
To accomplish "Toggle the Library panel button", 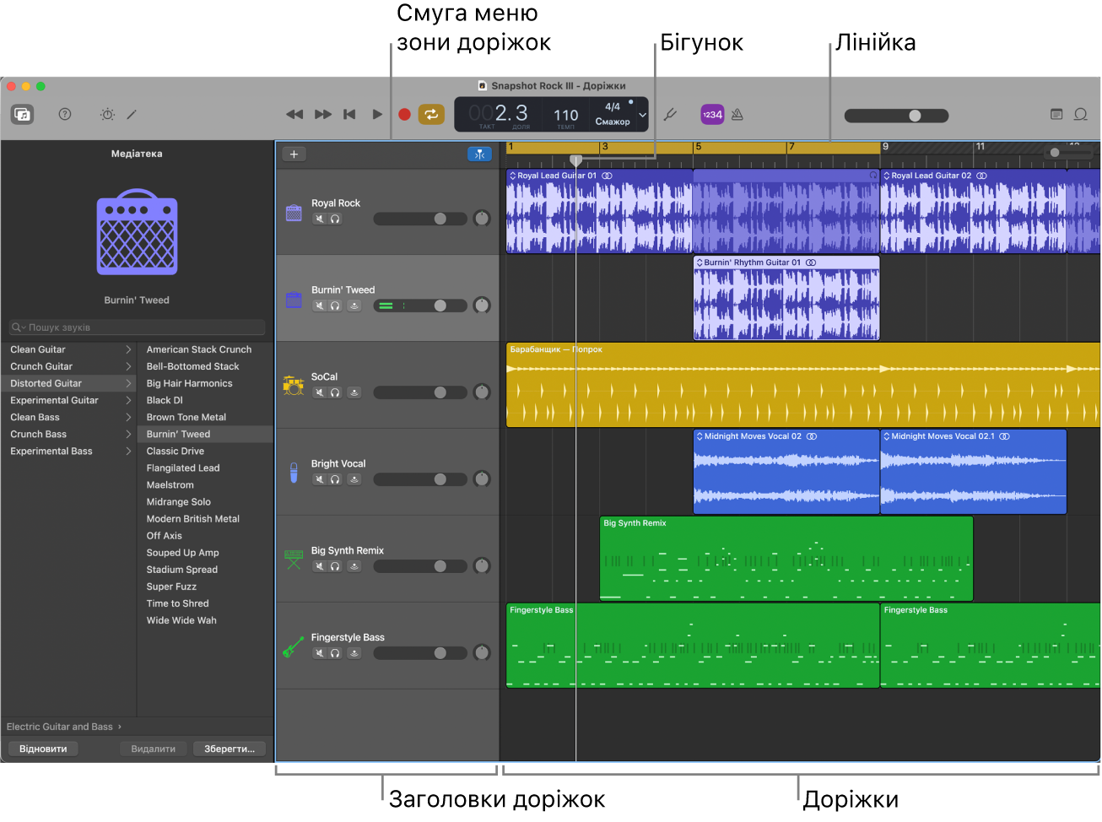I will point(22,114).
